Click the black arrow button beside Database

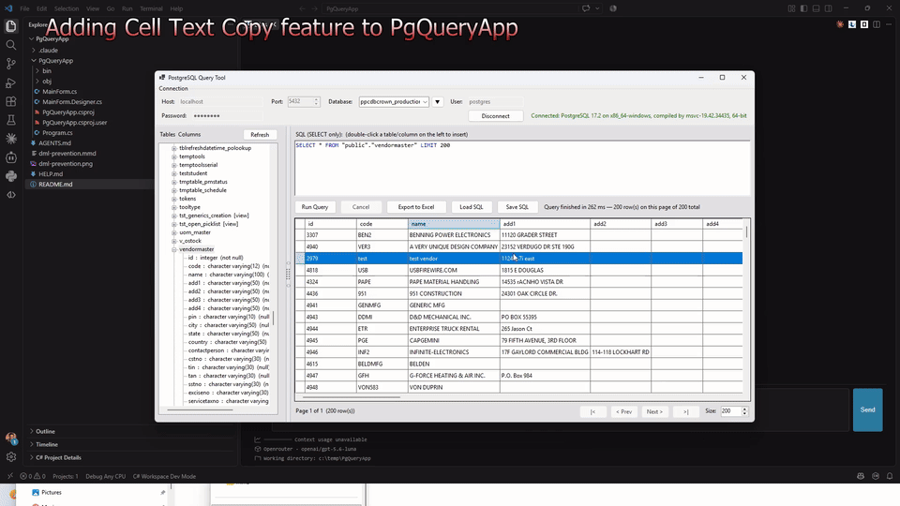point(438,101)
